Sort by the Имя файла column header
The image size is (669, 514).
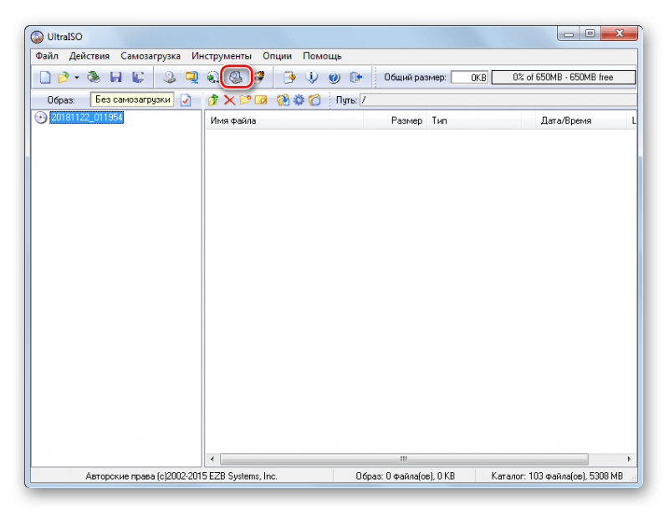pos(284,120)
